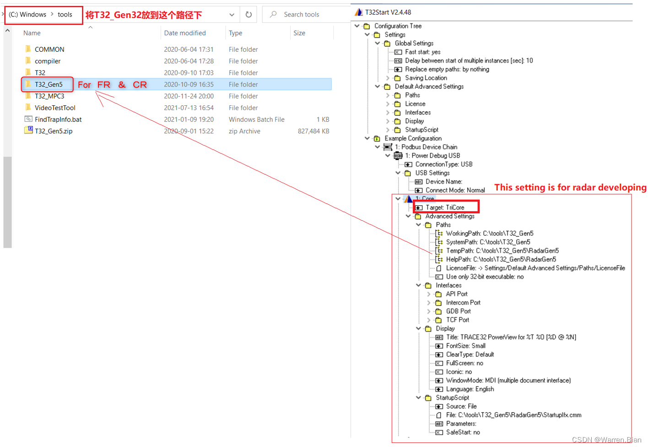648x447 pixels.
Task: Open the COMMON folder
Action: point(49,49)
